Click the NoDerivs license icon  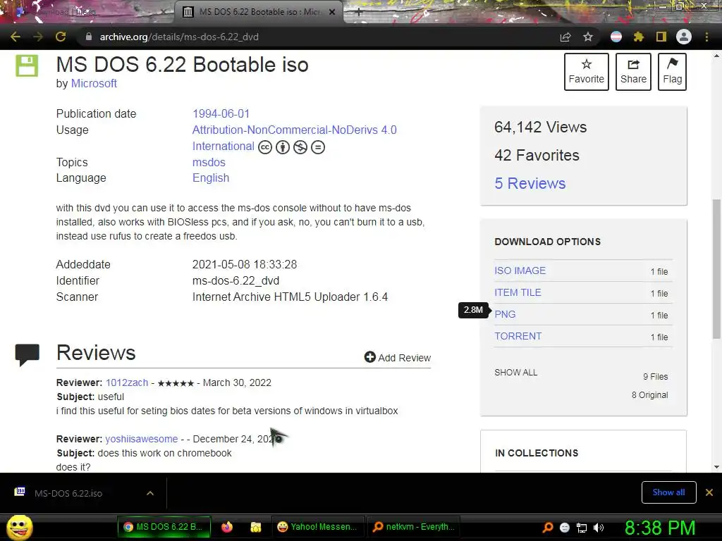(318, 147)
